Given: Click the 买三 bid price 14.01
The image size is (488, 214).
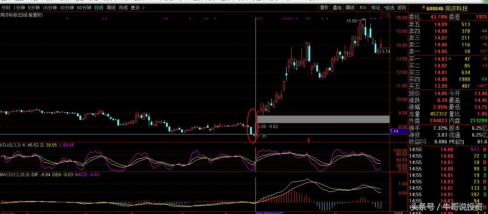Looking at the screenshot, I should [x=441, y=73].
